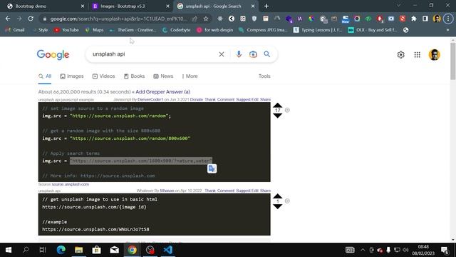Open Google account profile picture
Viewport: 456px width, 257px height.
tap(434, 55)
